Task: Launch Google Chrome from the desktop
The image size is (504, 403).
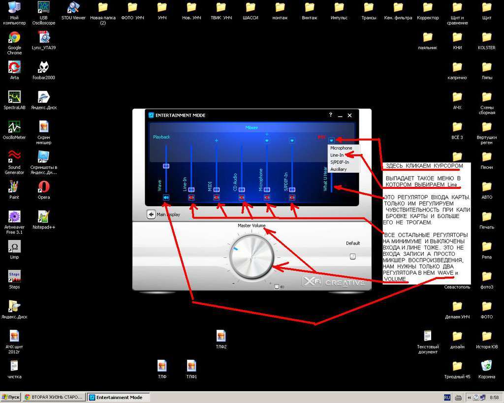Action: (x=14, y=43)
